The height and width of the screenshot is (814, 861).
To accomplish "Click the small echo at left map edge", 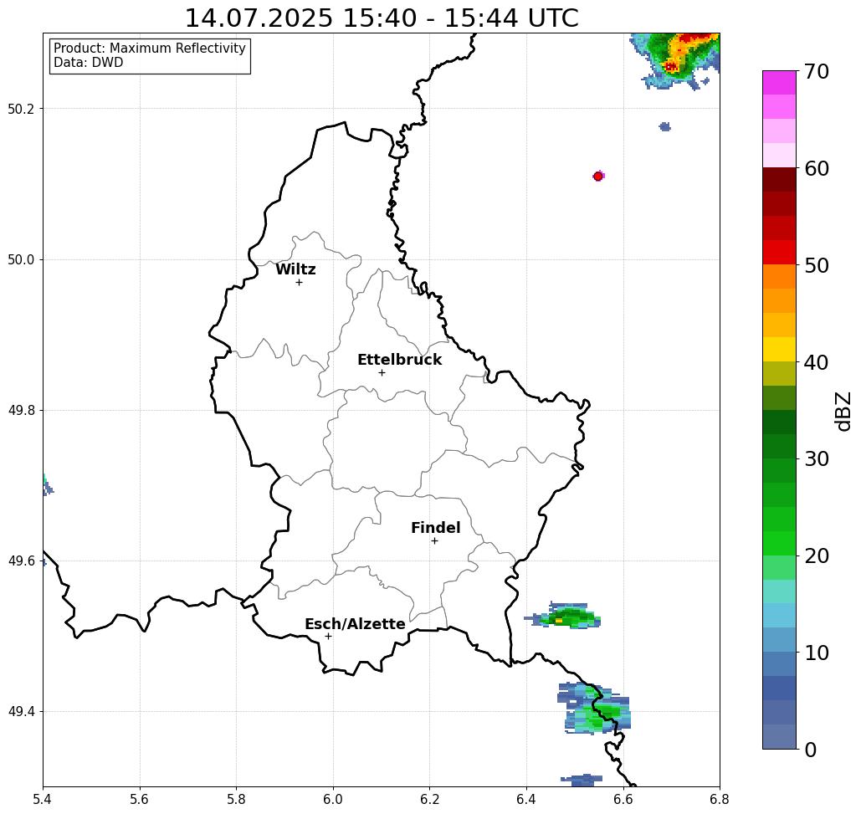I will click(x=47, y=485).
